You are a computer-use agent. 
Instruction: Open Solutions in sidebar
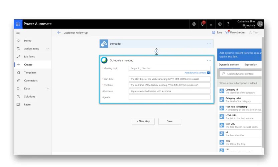(x=30, y=97)
